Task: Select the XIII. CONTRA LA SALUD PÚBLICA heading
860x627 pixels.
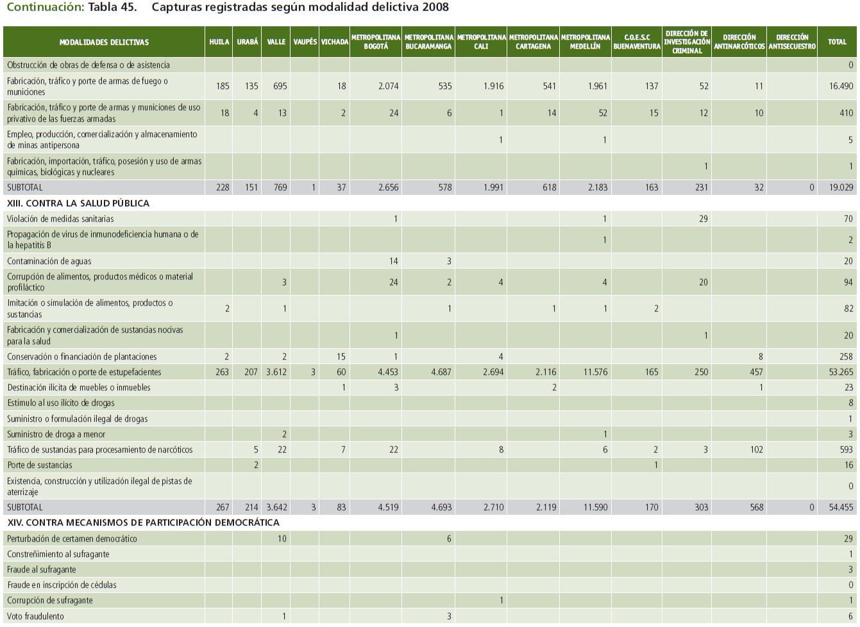Action: click(78, 203)
